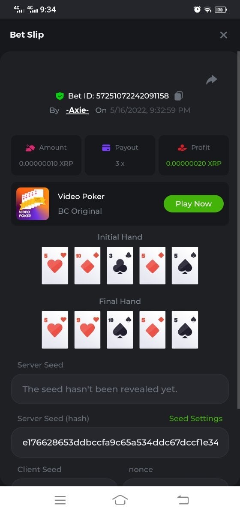Tap the Profit hand icon

182,147
